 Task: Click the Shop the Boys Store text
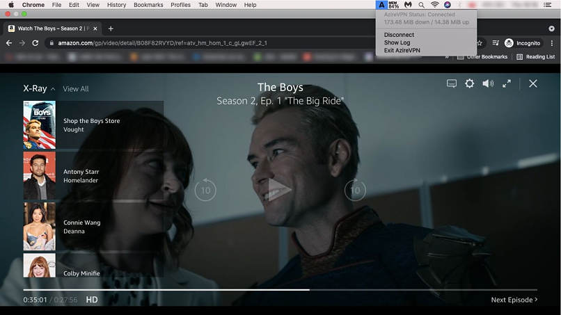[x=92, y=121]
